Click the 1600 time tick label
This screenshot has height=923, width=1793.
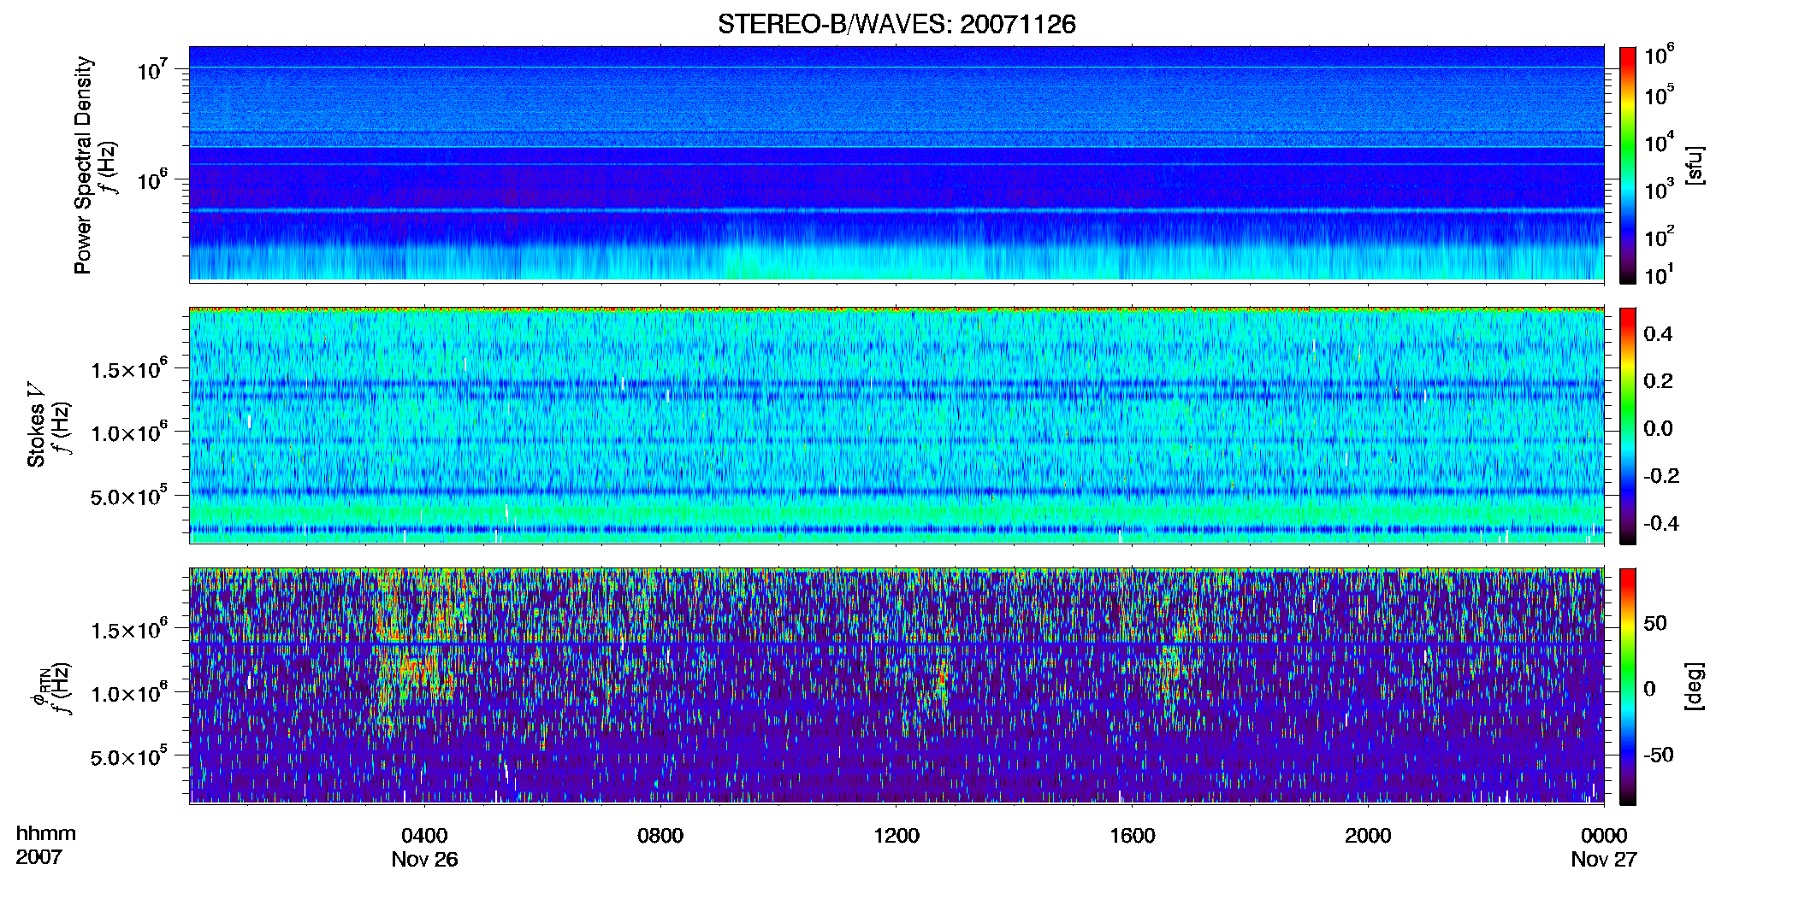[1132, 836]
